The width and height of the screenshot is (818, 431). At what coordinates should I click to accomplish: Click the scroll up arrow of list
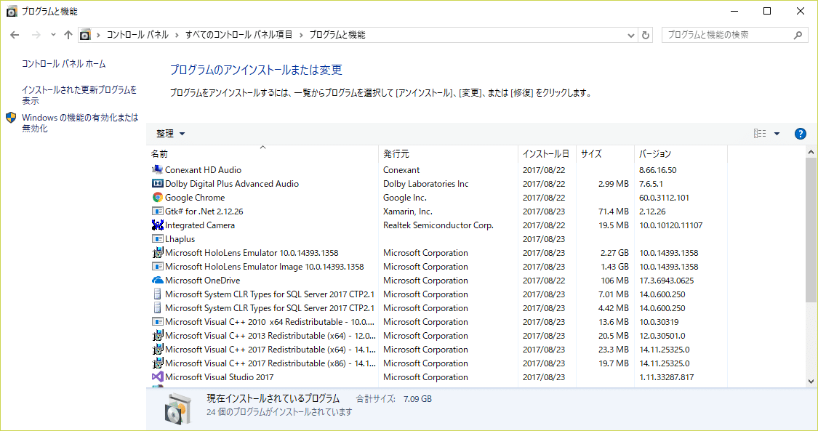point(811,152)
